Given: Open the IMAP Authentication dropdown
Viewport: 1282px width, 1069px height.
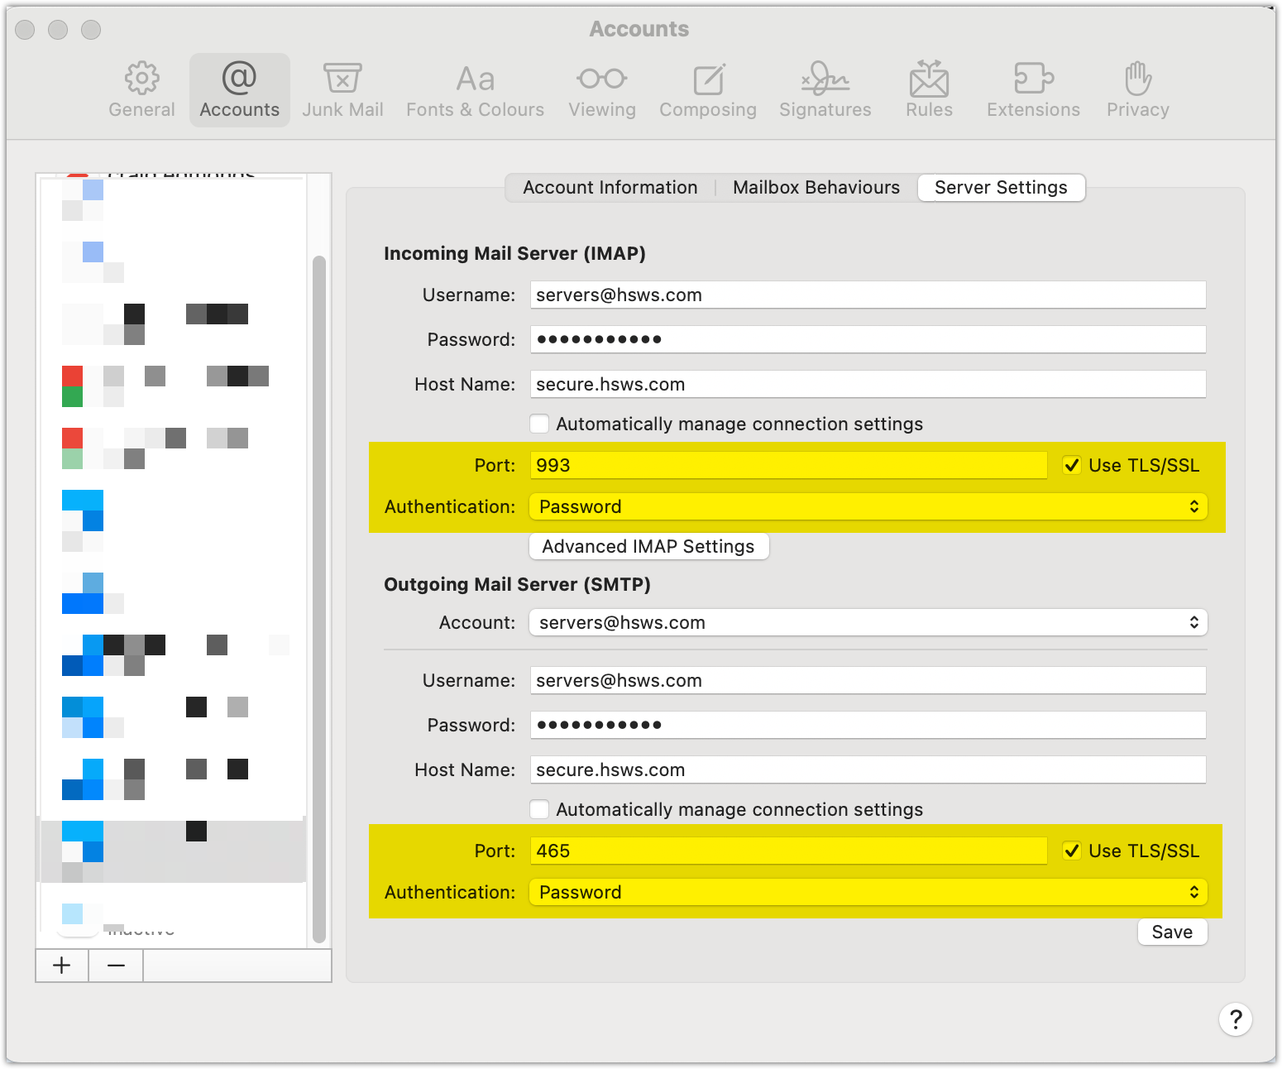Looking at the screenshot, I should tap(868, 506).
